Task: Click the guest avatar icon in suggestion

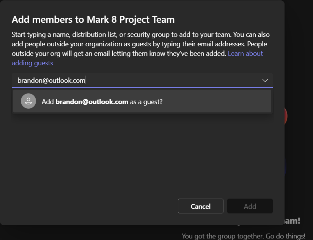Action: tap(28, 101)
